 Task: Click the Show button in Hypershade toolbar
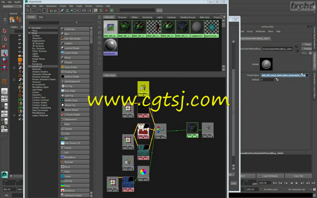pyautogui.click(x=159, y=10)
